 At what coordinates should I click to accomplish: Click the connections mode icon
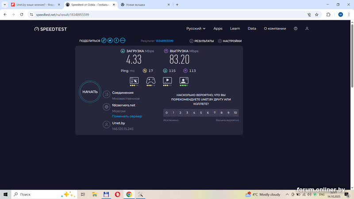pos(106,94)
